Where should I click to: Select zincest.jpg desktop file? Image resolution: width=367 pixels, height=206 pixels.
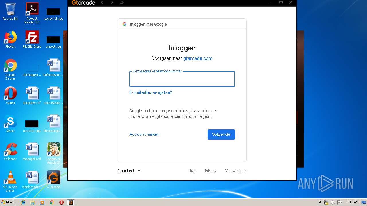pos(53,42)
